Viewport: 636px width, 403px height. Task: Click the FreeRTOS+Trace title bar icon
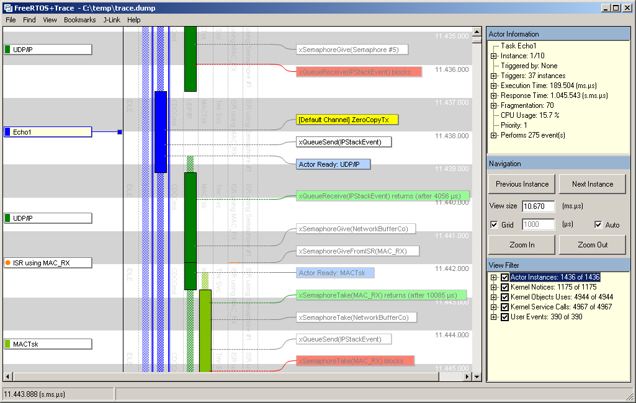pyautogui.click(x=7, y=7)
